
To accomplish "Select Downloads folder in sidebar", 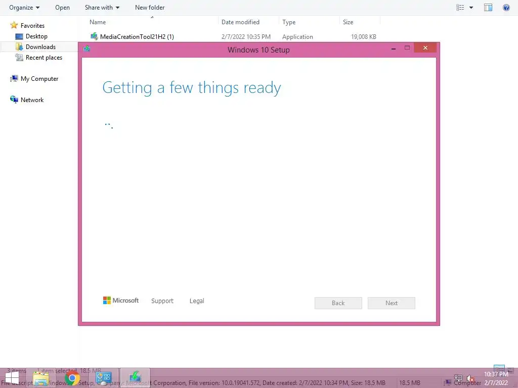I will coord(40,46).
